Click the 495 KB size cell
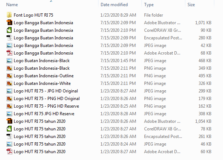223x160 pixels. tap(205, 76)
